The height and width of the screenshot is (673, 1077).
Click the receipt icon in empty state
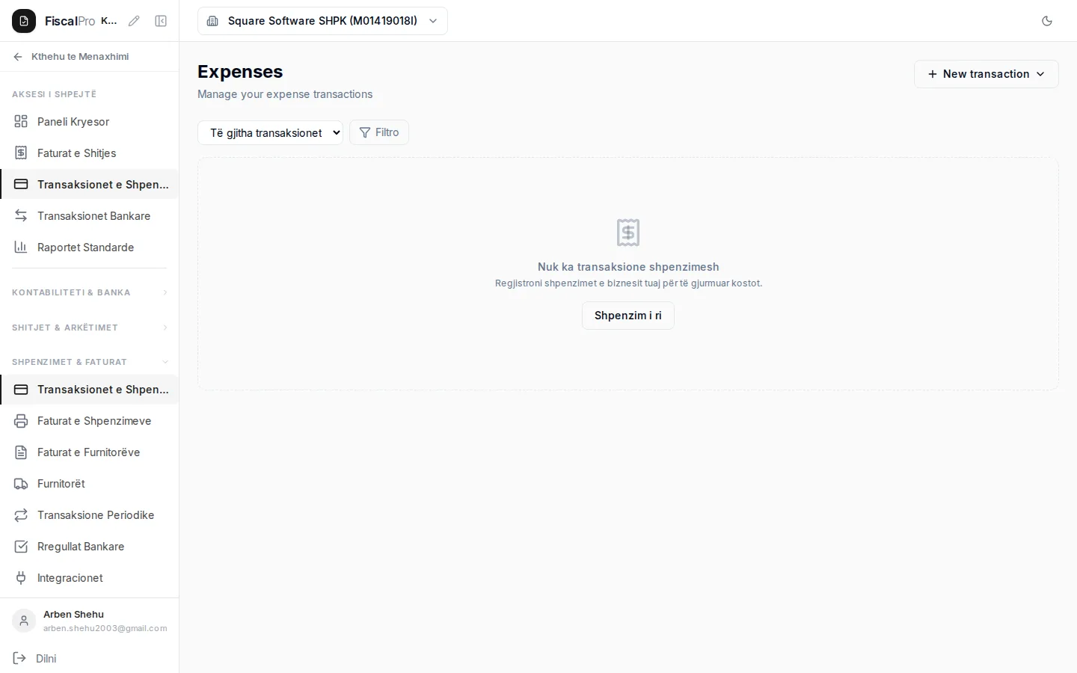pyautogui.click(x=628, y=233)
